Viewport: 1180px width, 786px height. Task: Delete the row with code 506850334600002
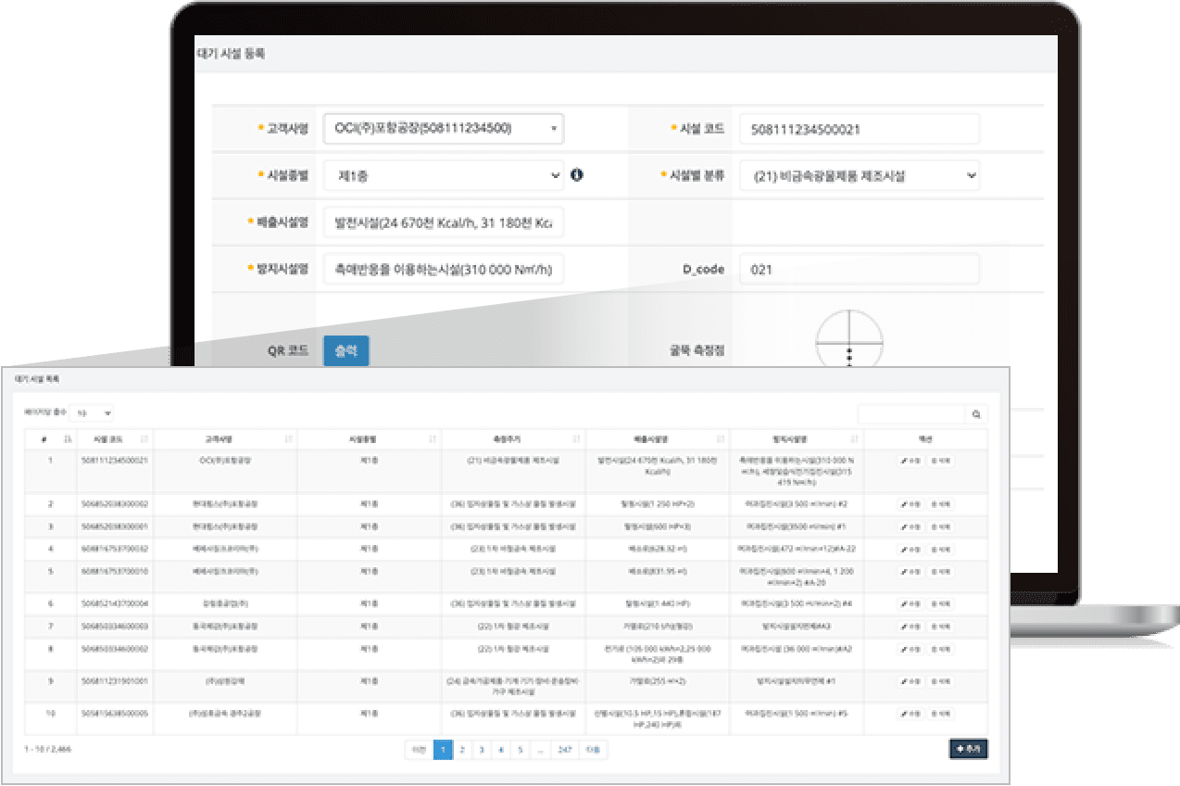click(x=940, y=649)
